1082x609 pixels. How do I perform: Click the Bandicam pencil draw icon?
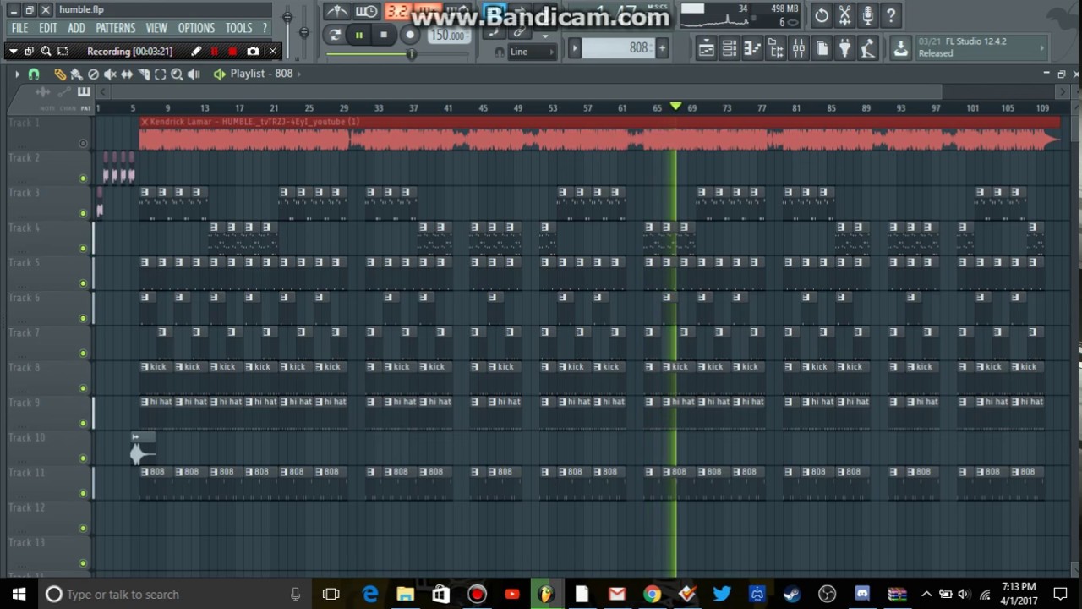click(x=196, y=52)
